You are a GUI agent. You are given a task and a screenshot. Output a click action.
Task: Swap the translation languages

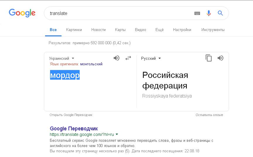[x=128, y=58]
